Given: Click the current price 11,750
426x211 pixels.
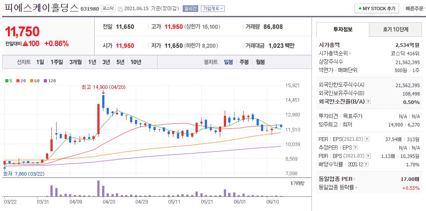Looking at the screenshot, I should pos(22,32).
